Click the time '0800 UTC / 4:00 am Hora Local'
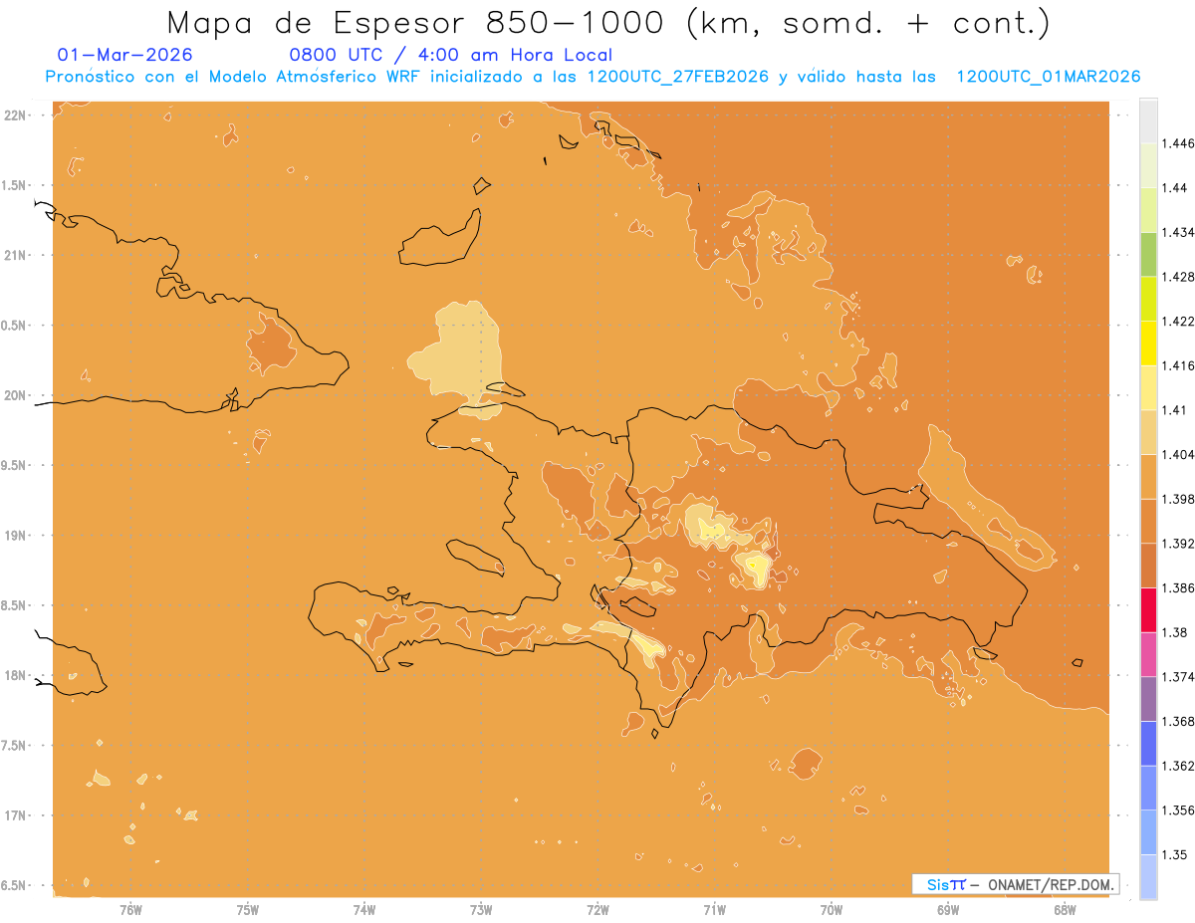 [x=451, y=56]
